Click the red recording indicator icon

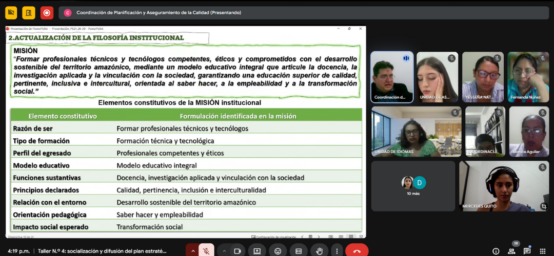coord(47,13)
